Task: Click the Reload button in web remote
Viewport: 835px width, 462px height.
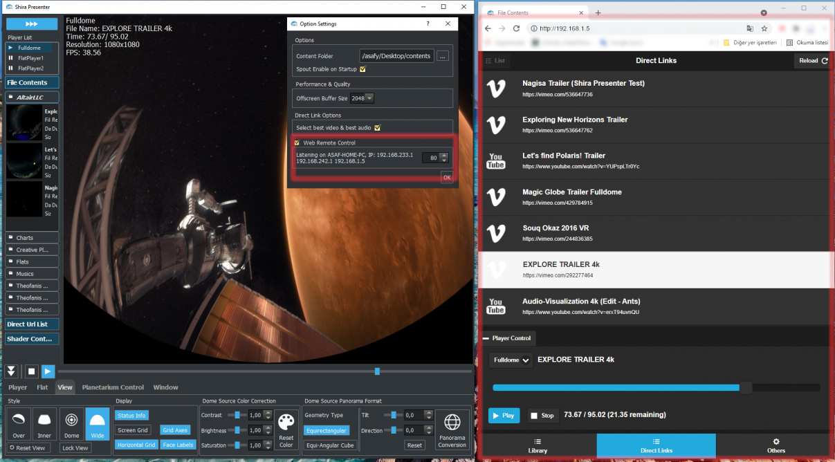Action: coord(813,61)
